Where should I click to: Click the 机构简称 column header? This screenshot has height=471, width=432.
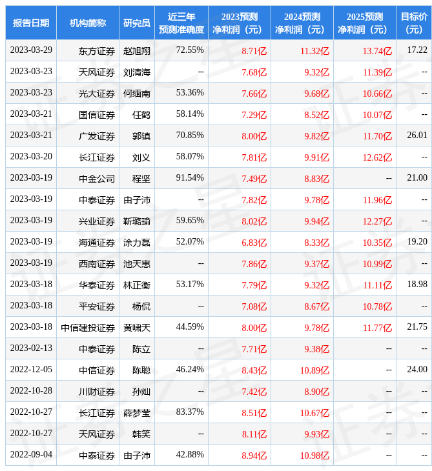pyautogui.click(x=88, y=23)
